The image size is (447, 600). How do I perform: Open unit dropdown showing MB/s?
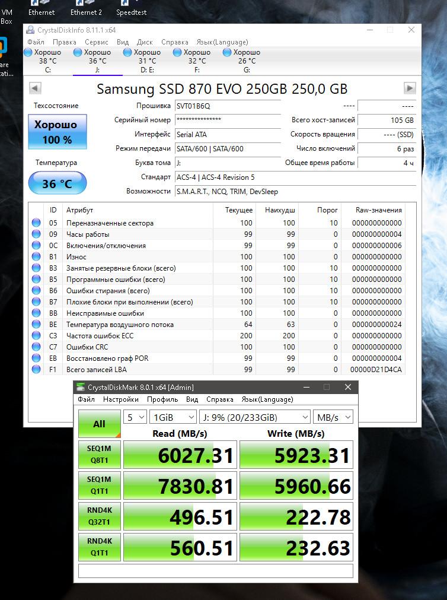point(333,417)
